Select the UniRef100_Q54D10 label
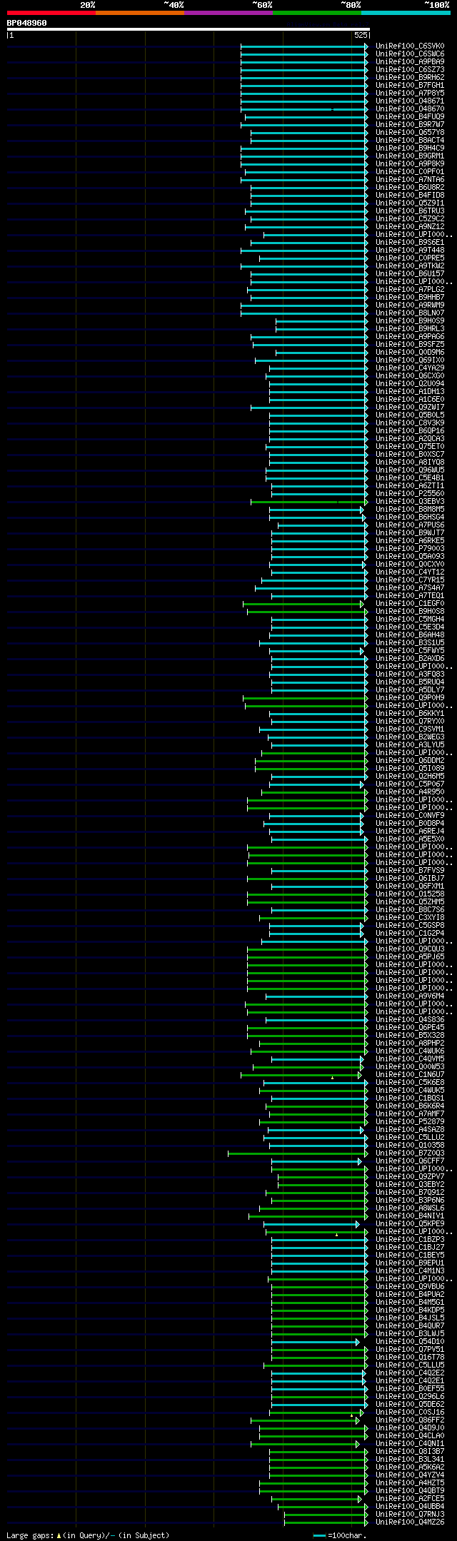 click(410, 1342)
